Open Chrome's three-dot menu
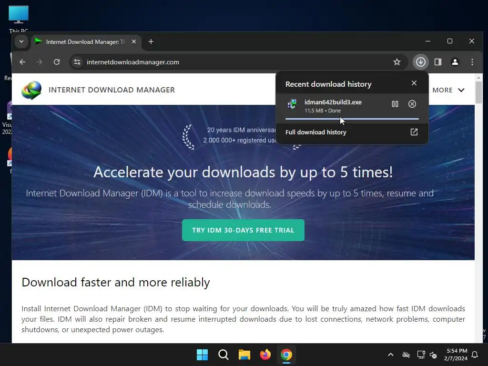 (472, 62)
